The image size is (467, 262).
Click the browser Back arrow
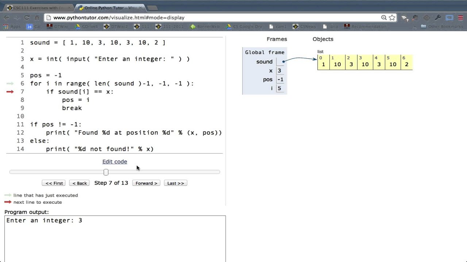[x=7, y=17]
